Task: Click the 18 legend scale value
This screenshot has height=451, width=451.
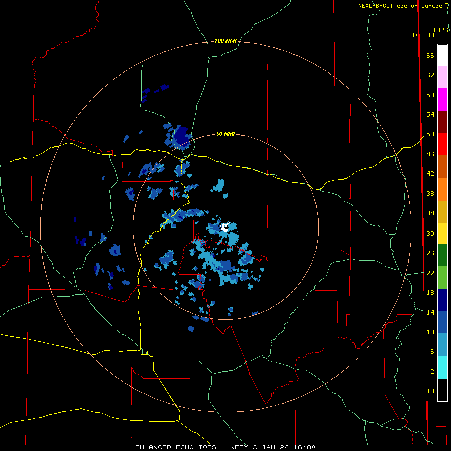Action: [430, 293]
